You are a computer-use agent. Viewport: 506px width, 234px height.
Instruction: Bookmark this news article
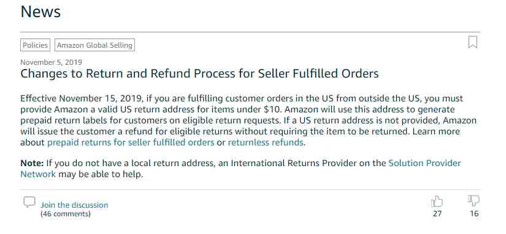472,42
